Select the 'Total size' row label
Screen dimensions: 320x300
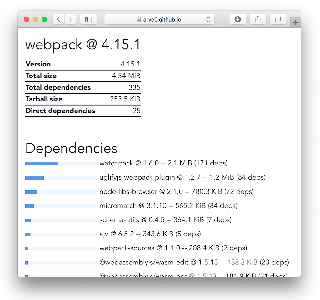[x=41, y=76]
